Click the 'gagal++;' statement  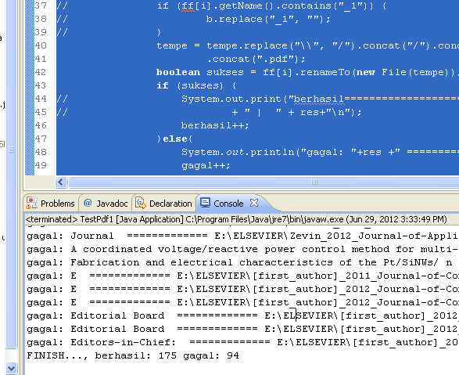(x=206, y=165)
